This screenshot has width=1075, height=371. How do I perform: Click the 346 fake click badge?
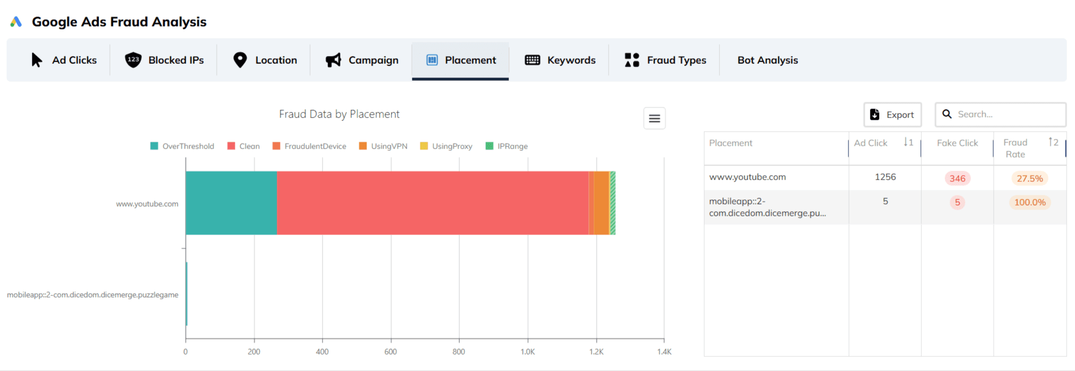pos(957,178)
